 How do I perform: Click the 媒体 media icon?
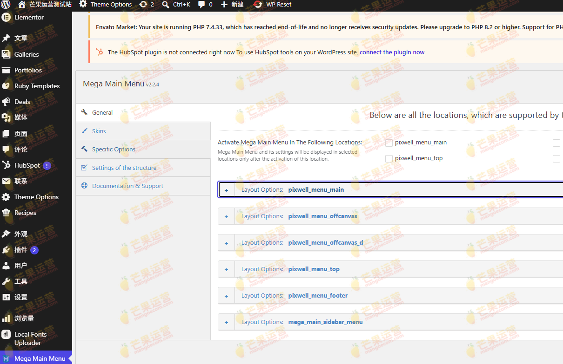pyautogui.click(x=6, y=117)
